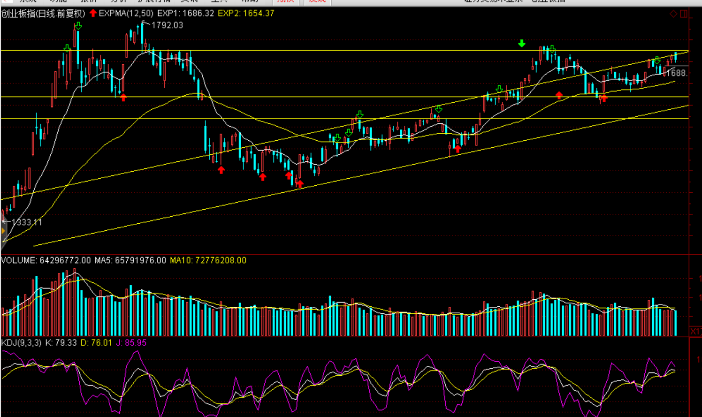Viewport: 702px width, 417px height.
Task: Click the green arrow above the 1792.03 peak candle
Action: click(78, 26)
